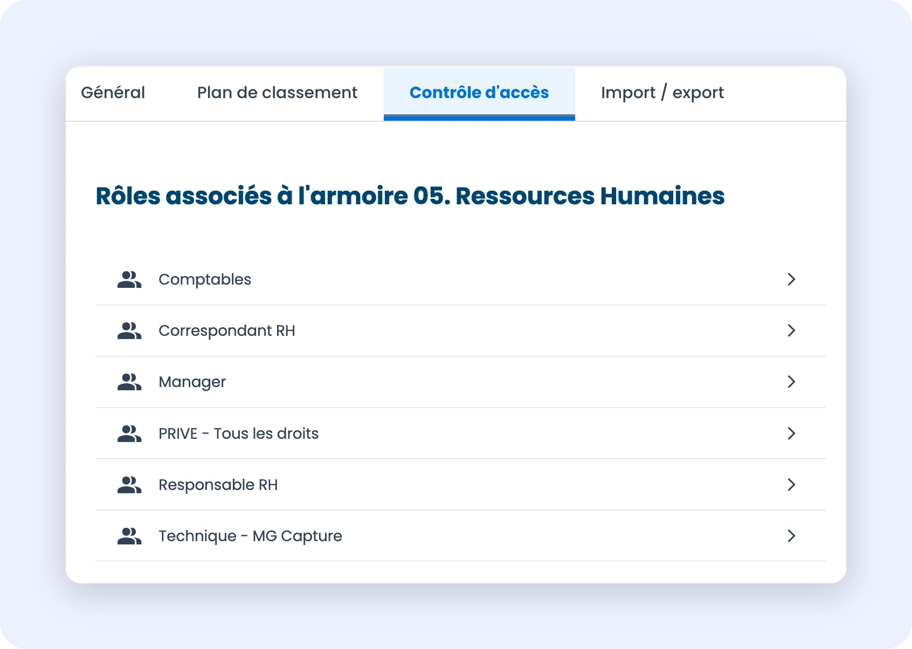The image size is (912, 649).
Task: Expand the Comptables role chevron
Action: click(791, 279)
